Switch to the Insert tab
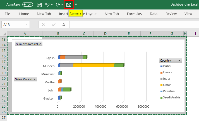199x121 pixels. [64, 14]
